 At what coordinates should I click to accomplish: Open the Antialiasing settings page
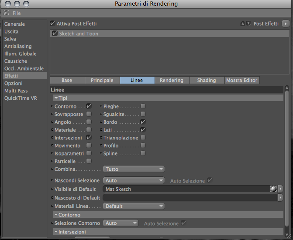coord(24,46)
